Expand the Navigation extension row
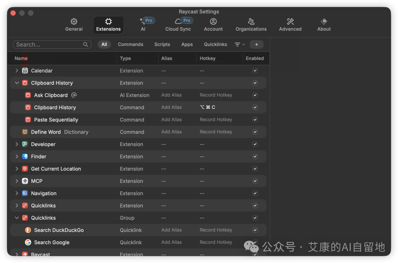Image resolution: width=398 pixels, height=263 pixels. 17,193
